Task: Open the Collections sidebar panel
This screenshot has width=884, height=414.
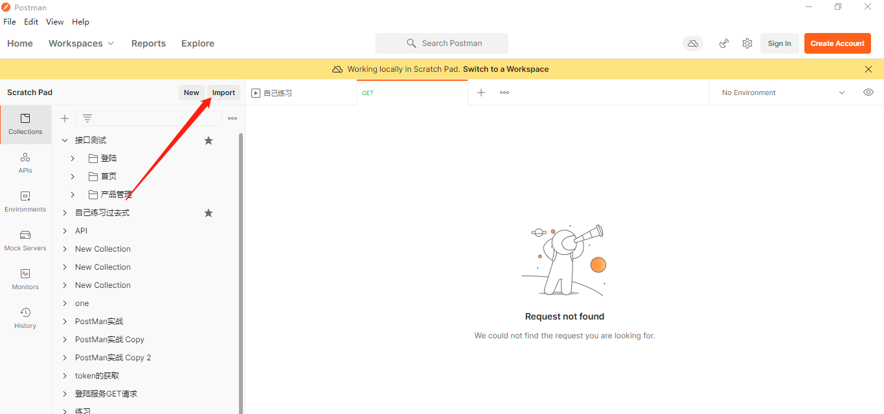Action: [25, 125]
